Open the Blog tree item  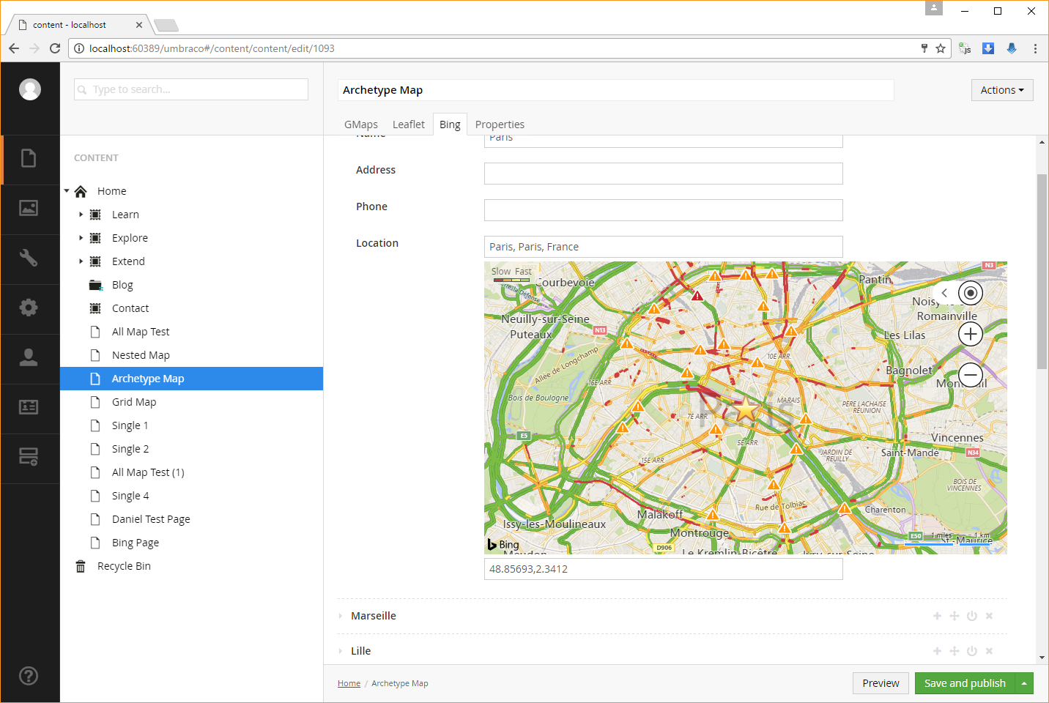click(122, 285)
